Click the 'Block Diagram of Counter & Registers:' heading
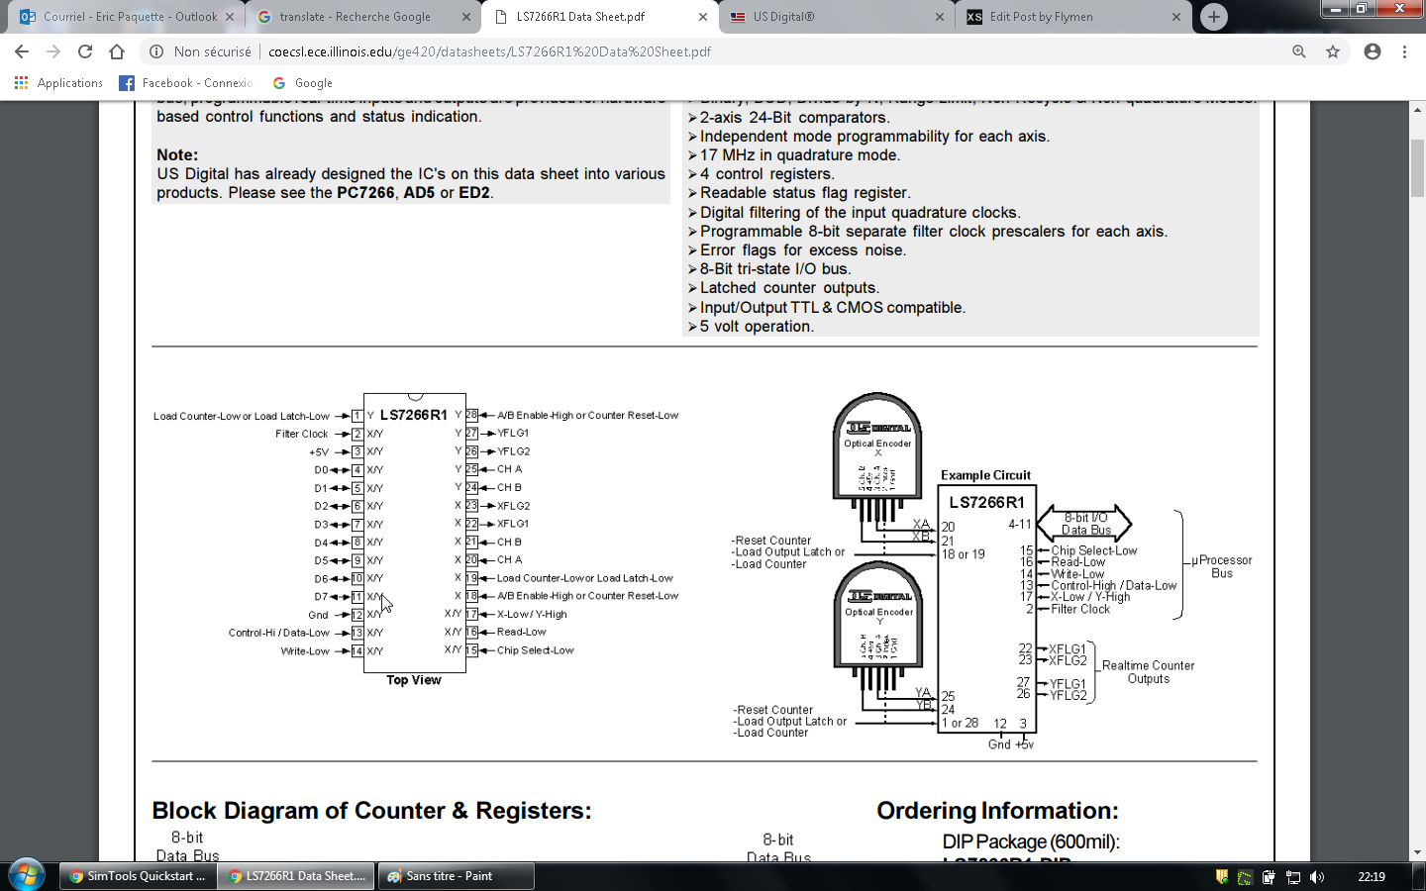Screen dimensions: 1426x891 (x=371, y=811)
